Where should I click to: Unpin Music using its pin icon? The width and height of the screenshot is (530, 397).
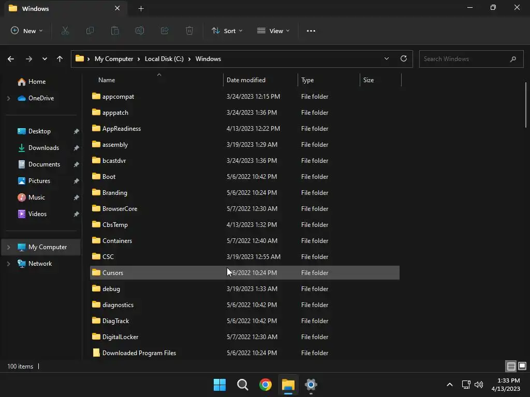pos(77,197)
